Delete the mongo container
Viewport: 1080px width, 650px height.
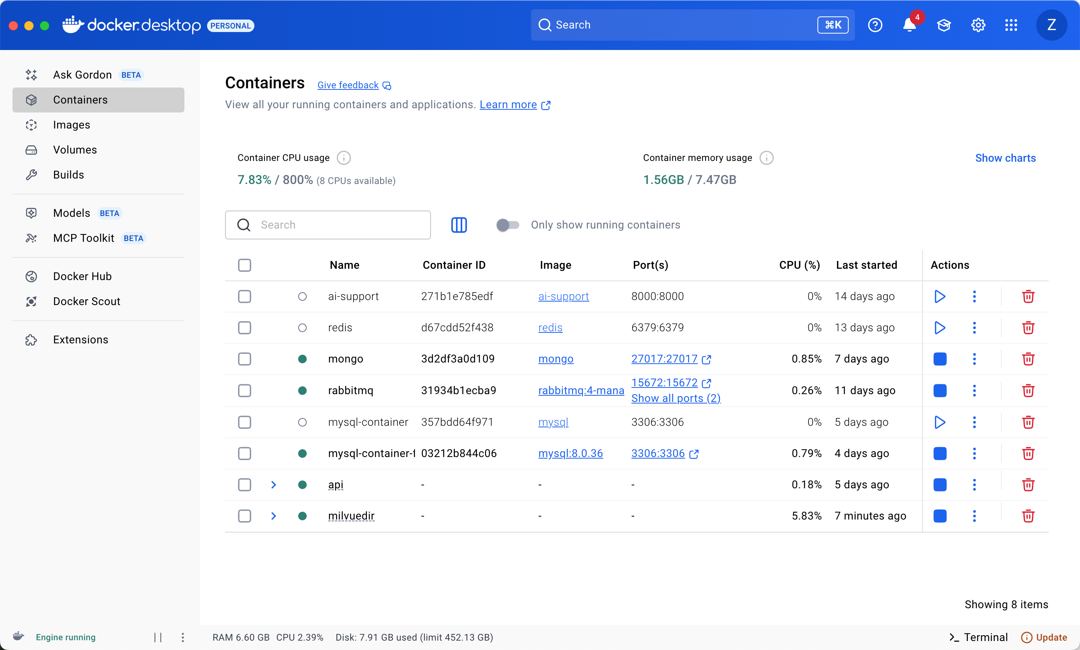[x=1028, y=359]
